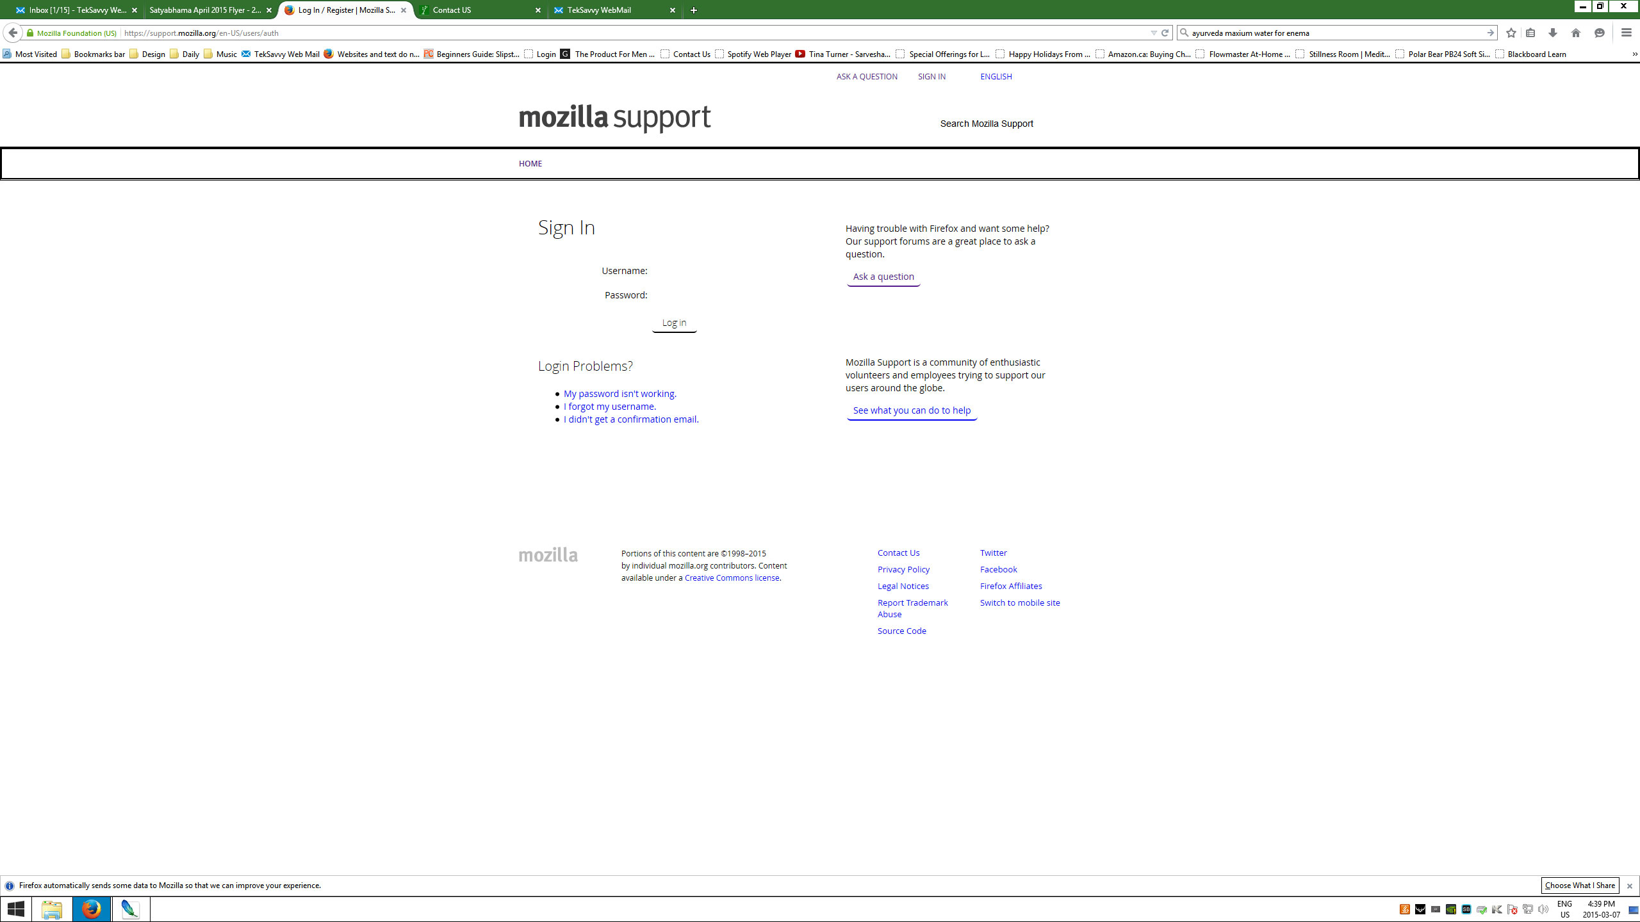Click the search magnifier icon in search box
This screenshot has width=1640, height=922.
click(1185, 33)
